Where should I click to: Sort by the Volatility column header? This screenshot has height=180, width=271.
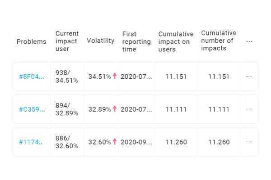coord(100,40)
